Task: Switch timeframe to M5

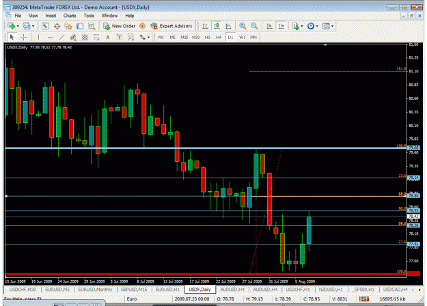Action: (x=172, y=38)
